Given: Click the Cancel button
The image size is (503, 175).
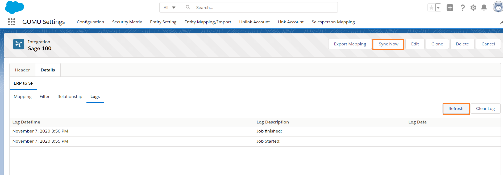Looking at the screenshot, I should [x=488, y=44].
